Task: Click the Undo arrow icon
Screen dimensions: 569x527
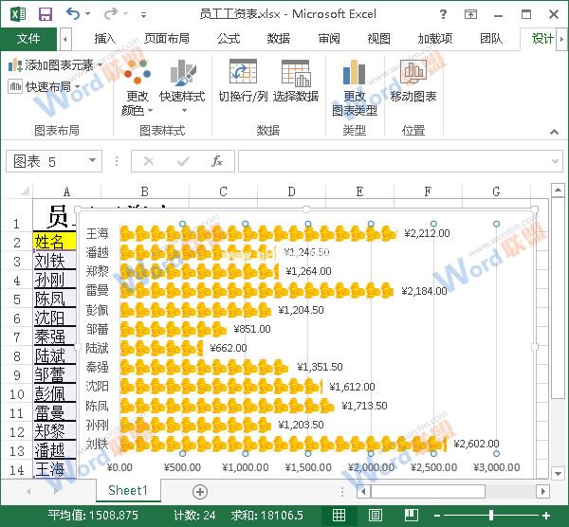Action: [74, 14]
